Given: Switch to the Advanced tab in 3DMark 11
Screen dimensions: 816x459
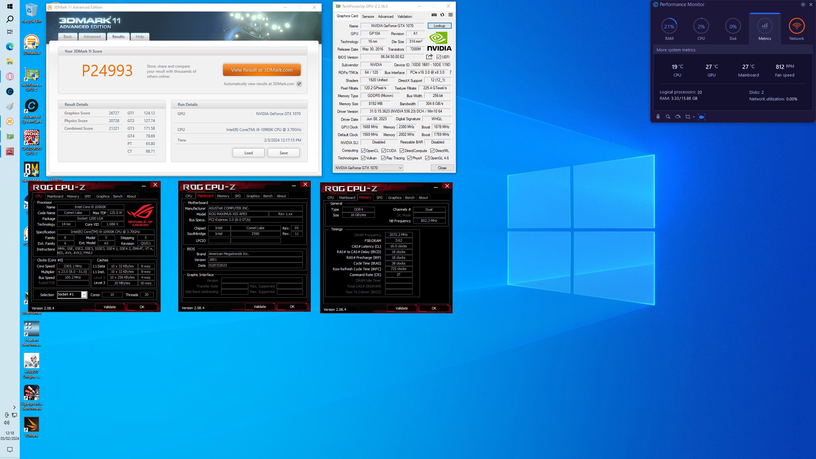Looking at the screenshot, I should (92, 37).
